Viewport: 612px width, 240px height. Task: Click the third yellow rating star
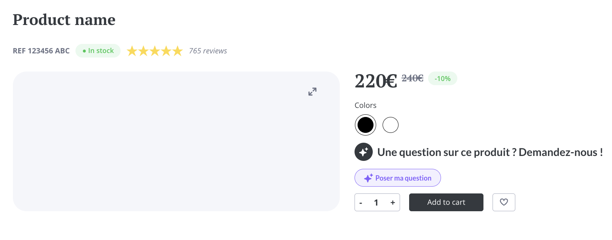coord(155,51)
